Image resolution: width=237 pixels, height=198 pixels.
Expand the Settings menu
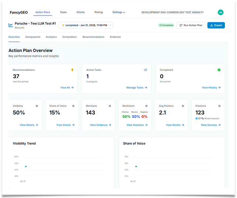118,12
